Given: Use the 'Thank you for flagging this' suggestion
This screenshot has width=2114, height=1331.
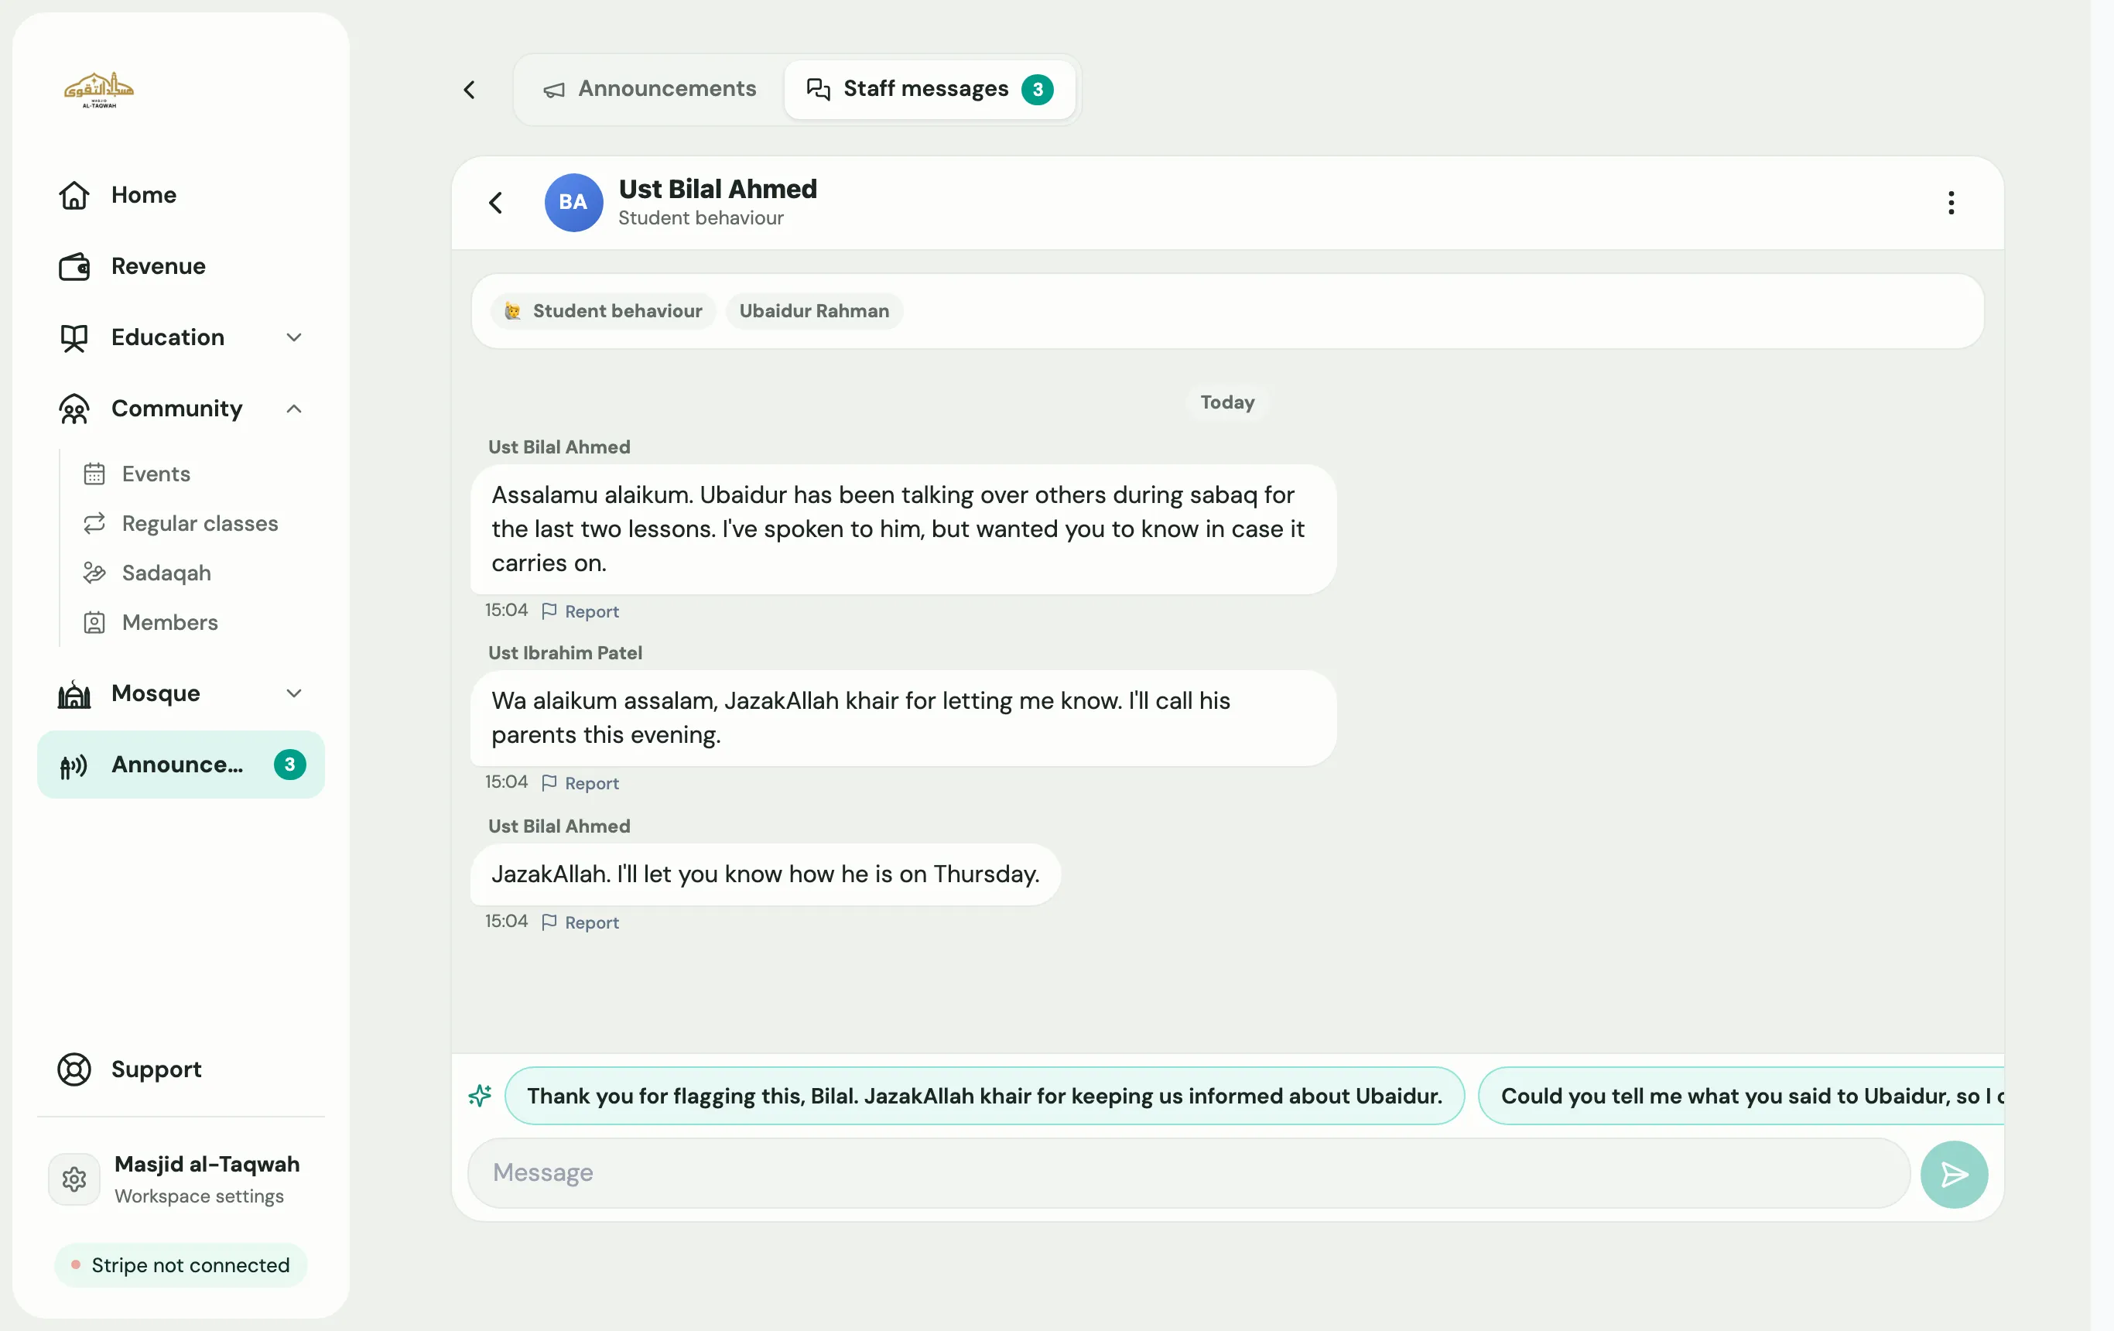Looking at the screenshot, I should coord(984,1096).
